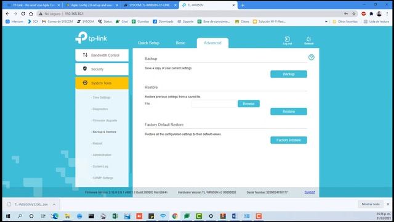
Task: Open Correo de SYSCOM bookmark
Action: pyautogui.click(x=57, y=22)
